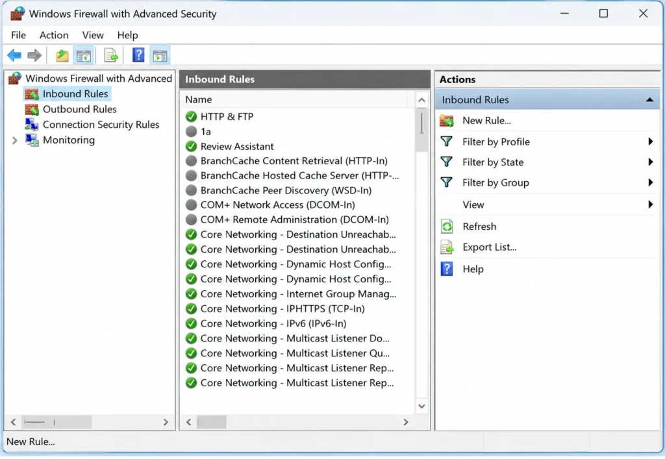
Task: Click the Export List toolbar icon
Action: [111, 56]
